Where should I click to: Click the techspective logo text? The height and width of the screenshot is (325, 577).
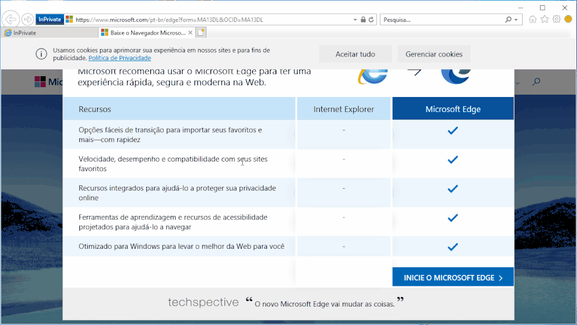pos(204,302)
